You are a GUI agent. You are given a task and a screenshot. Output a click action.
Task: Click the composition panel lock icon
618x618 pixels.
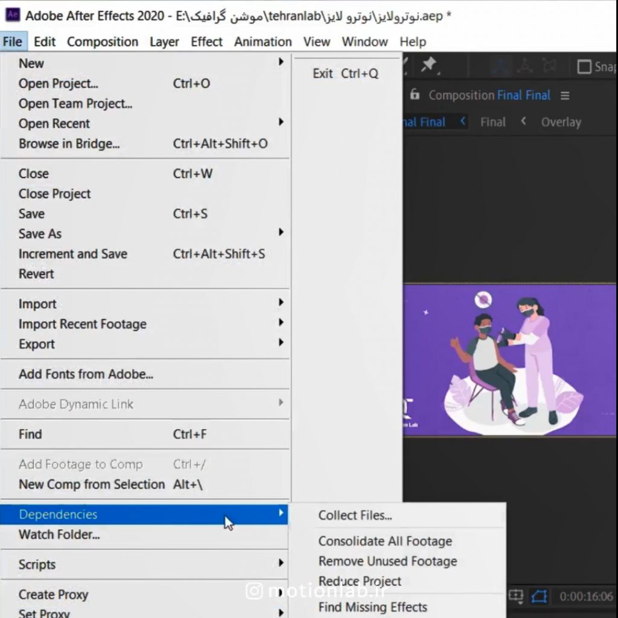[415, 95]
